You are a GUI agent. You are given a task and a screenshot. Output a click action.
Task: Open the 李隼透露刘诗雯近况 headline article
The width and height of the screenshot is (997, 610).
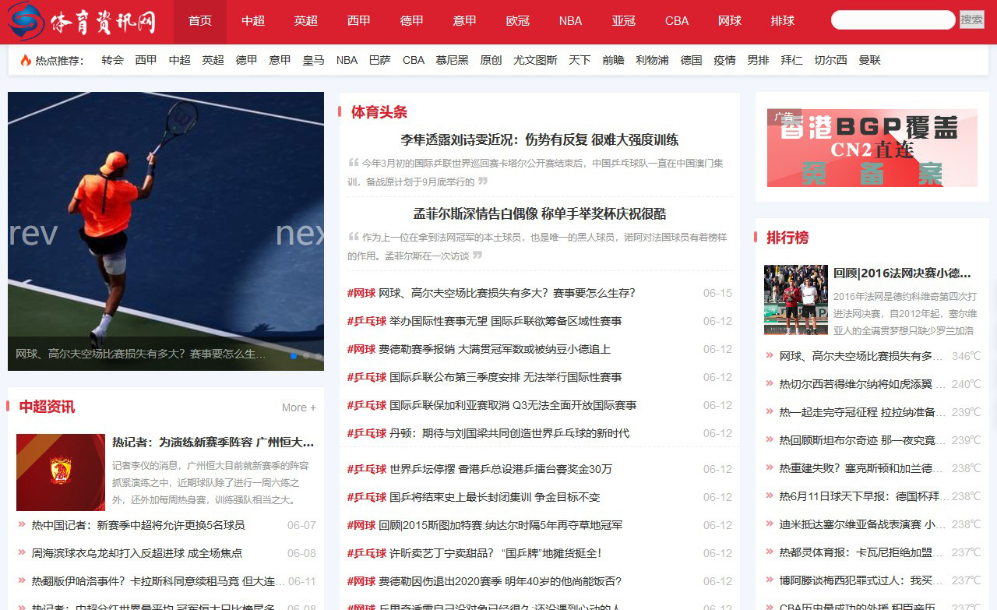(x=539, y=140)
